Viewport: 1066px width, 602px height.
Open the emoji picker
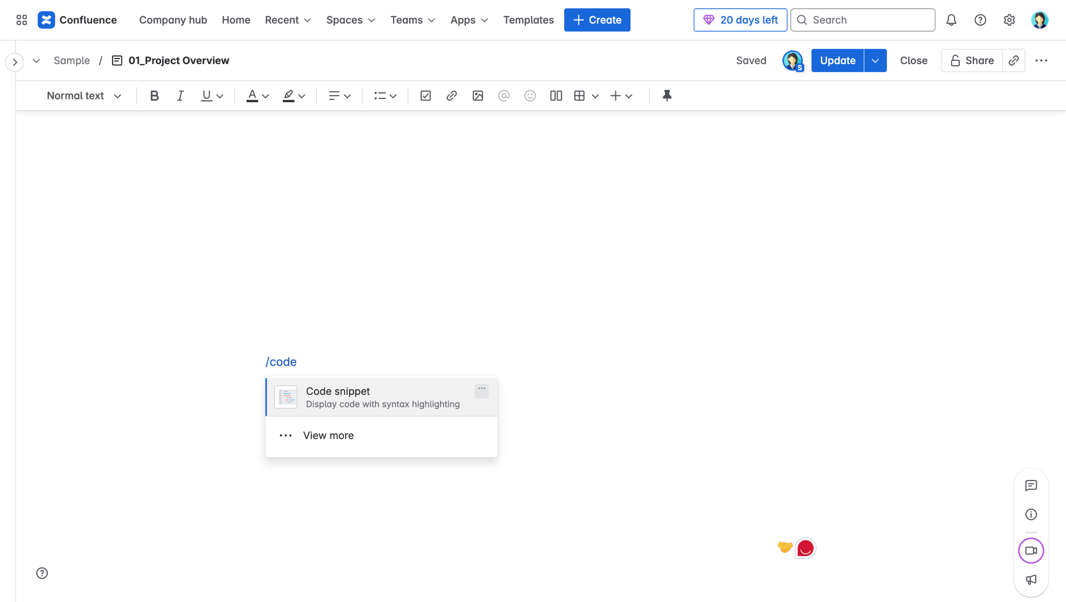click(x=530, y=96)
